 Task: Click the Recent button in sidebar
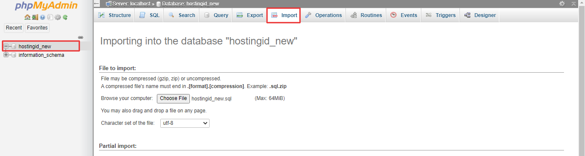click(x=14, y=28)
